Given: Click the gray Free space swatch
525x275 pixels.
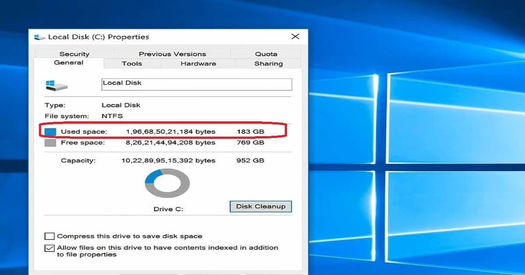Looking at the screenshot, I should pos(49,142).
